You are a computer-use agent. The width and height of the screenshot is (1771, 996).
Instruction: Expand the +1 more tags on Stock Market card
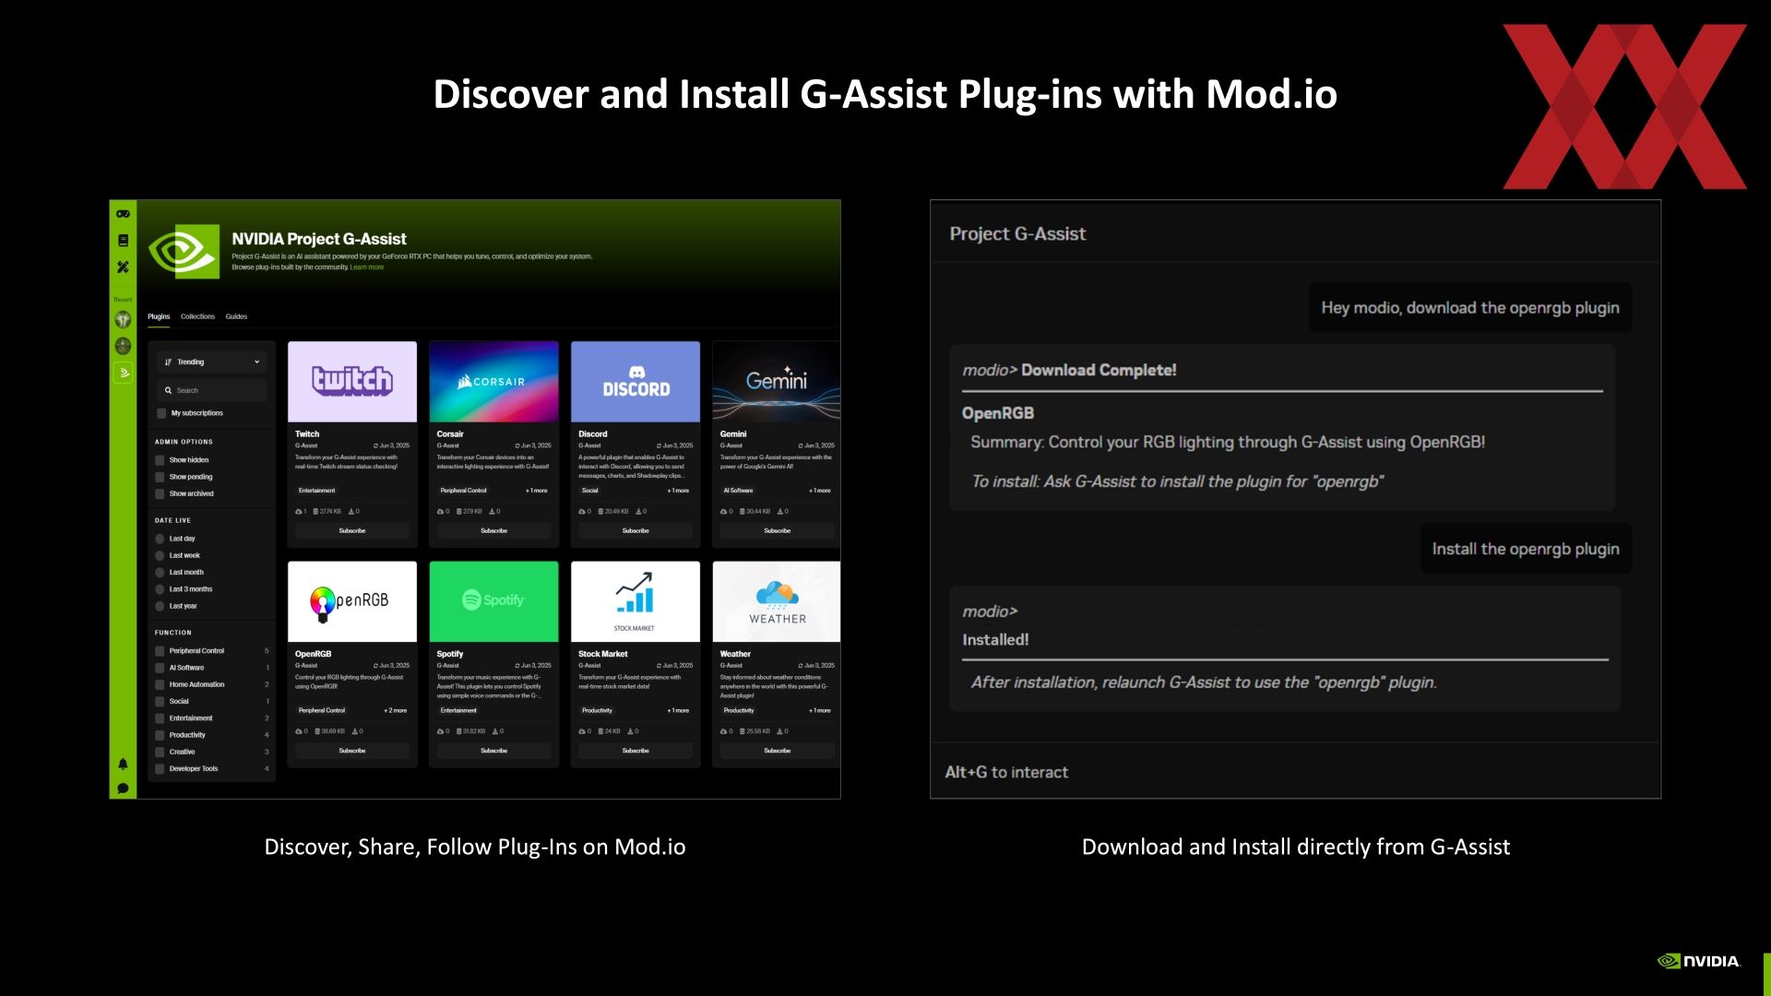click(678, 711)
